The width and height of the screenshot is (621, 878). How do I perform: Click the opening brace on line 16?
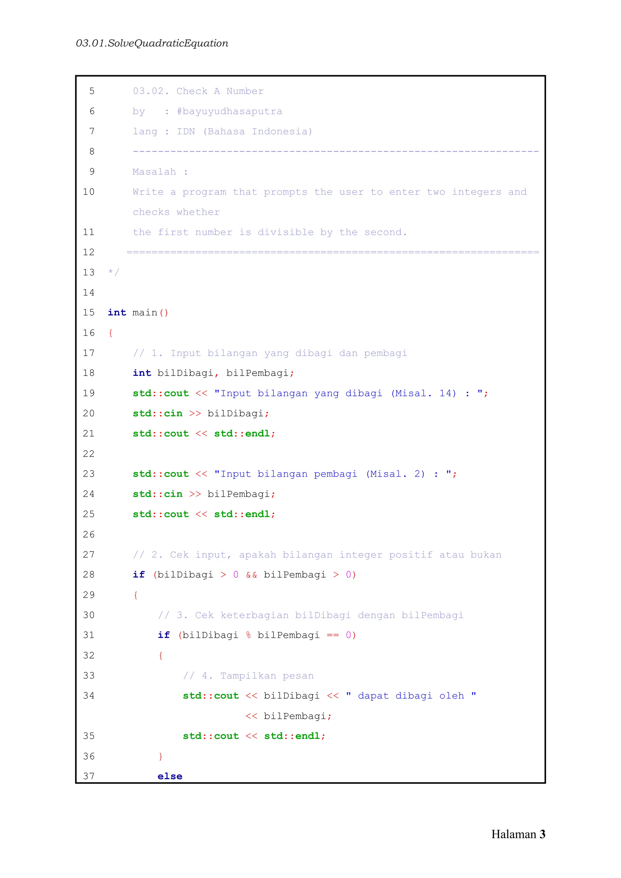pyautogui.click(x=110, y=333)
